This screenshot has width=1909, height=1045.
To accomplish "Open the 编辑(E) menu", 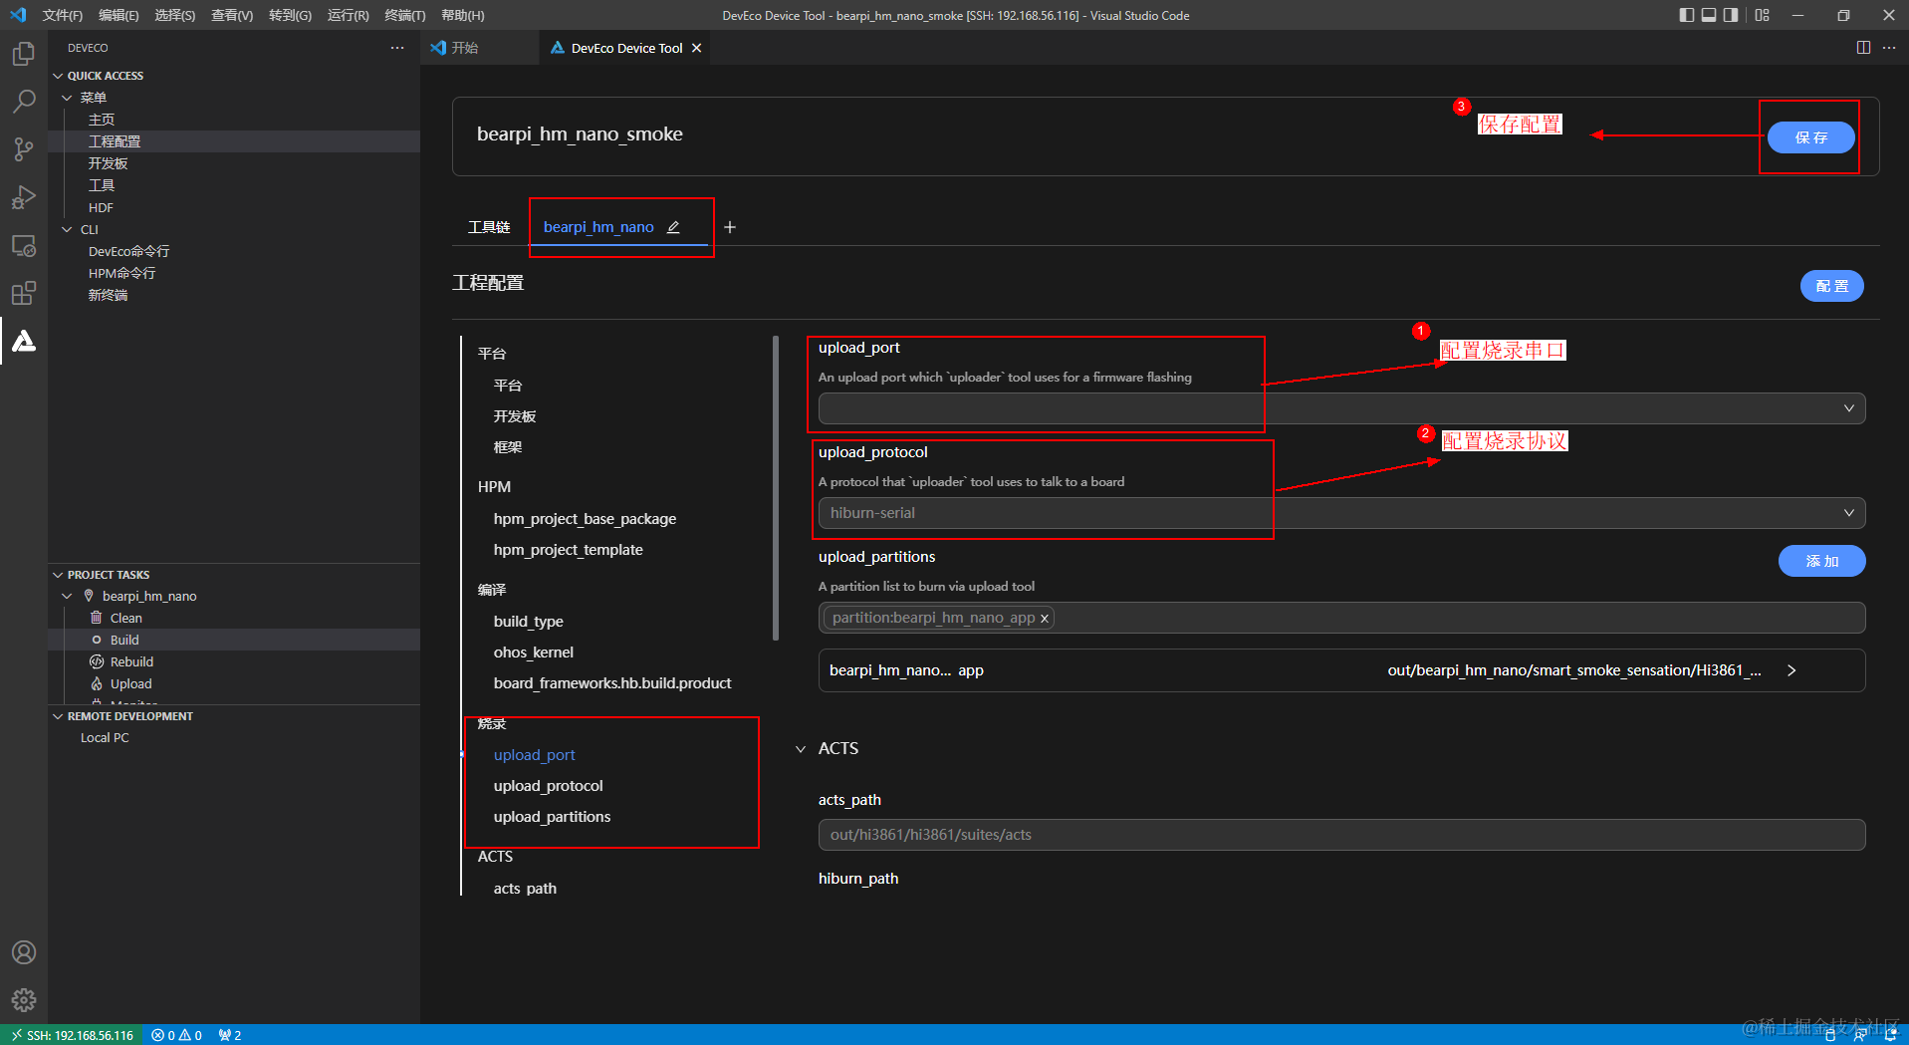I will (x=119, y=15).
